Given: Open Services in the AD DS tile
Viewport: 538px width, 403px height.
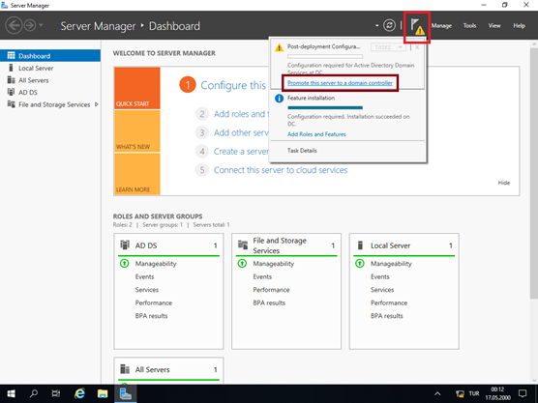Looking at the screenshot, I should point(146,290).
